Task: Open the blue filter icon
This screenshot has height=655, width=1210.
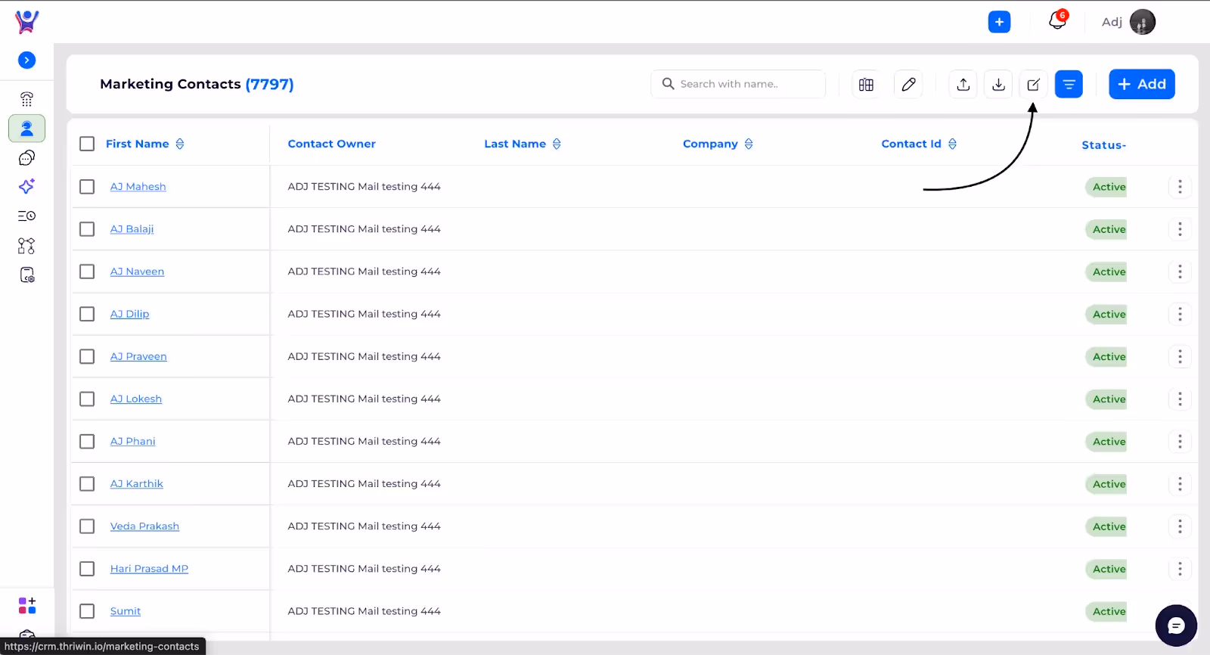Action: (1069, 84)
